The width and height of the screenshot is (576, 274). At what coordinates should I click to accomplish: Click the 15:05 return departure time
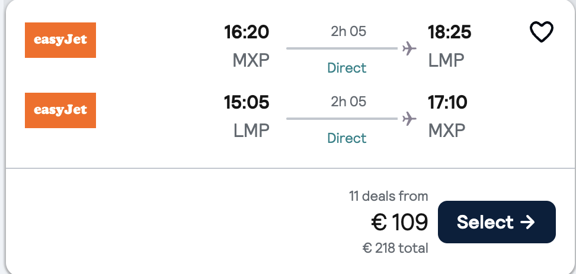click(247, 102)
